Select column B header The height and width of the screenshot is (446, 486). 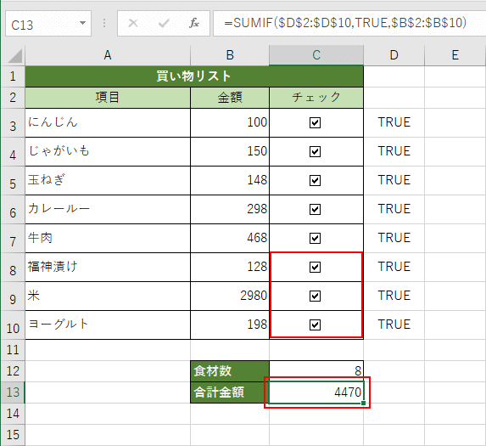click(230, 55)
